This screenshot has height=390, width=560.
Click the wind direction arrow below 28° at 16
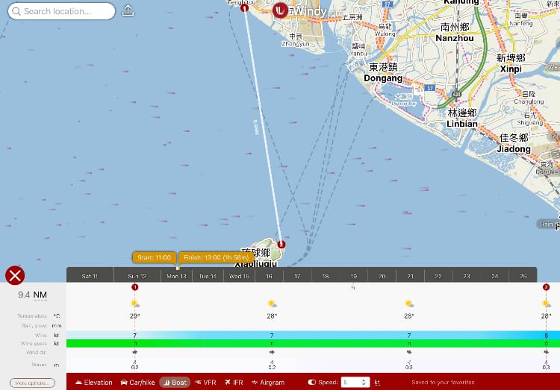[x=272, y=351]
